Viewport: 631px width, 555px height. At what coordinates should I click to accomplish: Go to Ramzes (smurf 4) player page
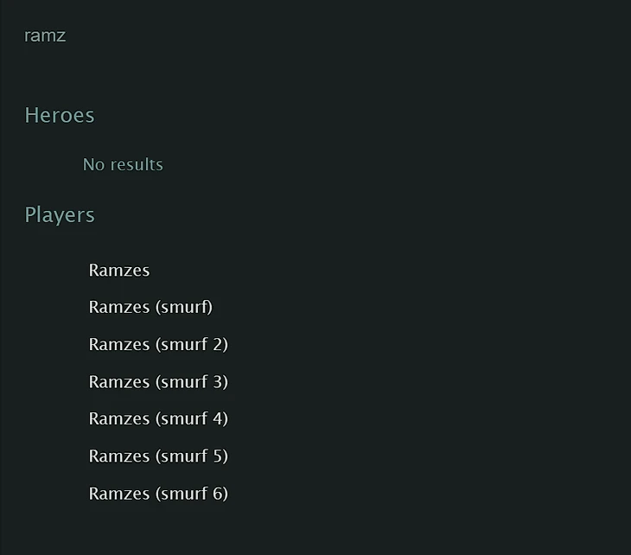point(158,418)
